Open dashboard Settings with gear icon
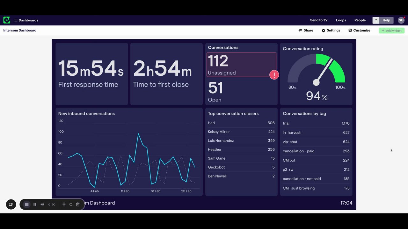The height and width of the screenshot is (229, 408). pyautogui.click(x=331, y=30)
